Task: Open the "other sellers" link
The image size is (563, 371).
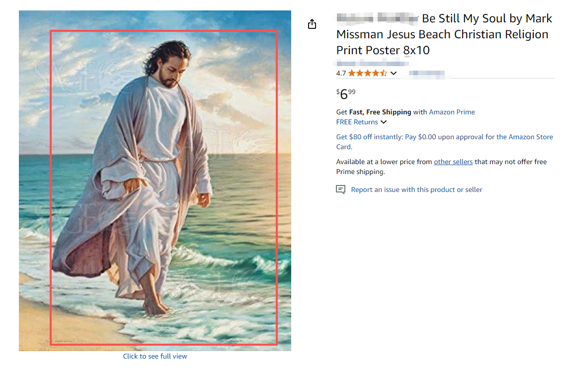Action: coord(453,162)
